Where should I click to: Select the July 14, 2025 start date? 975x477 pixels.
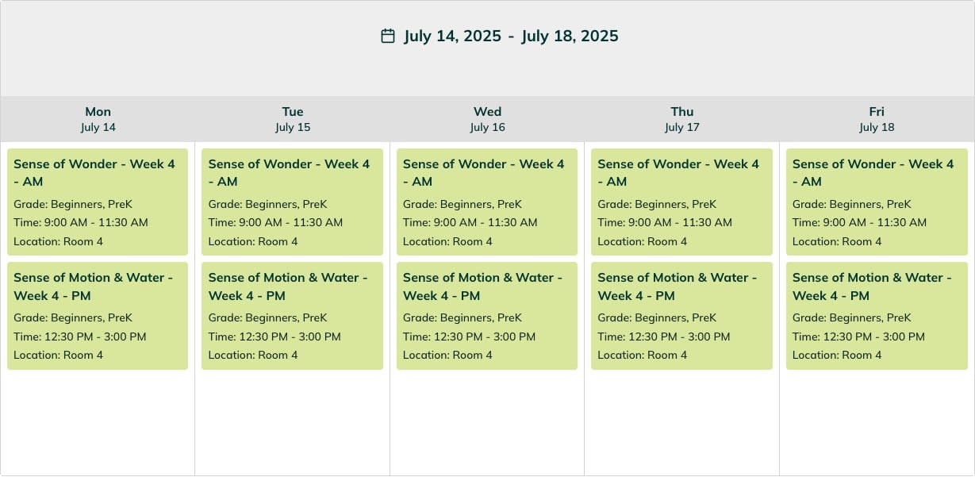click(x=453, y=36)
